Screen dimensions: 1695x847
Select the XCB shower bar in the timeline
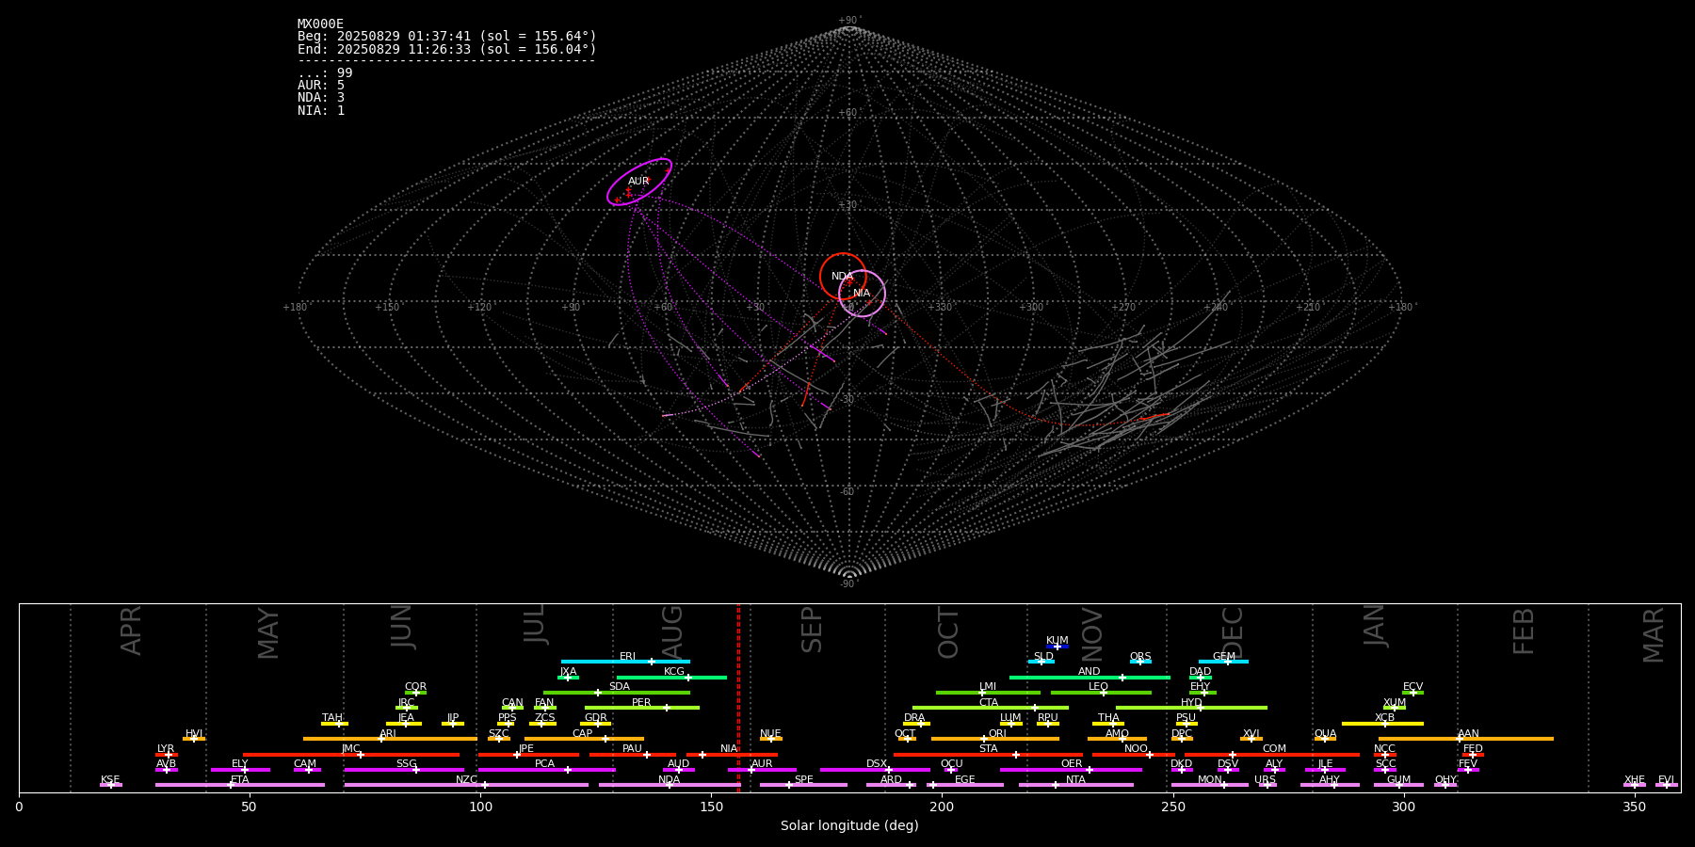tap(1382, 724)
